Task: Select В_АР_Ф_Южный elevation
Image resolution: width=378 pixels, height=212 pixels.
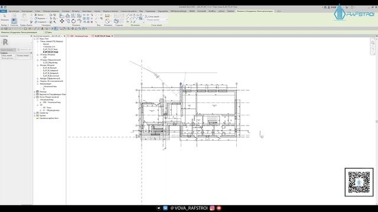Action: pos(50,68)
